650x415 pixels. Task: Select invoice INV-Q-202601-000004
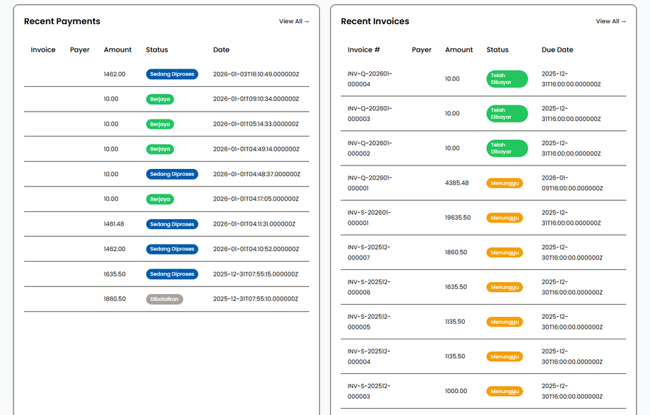(x=370, y=78)
